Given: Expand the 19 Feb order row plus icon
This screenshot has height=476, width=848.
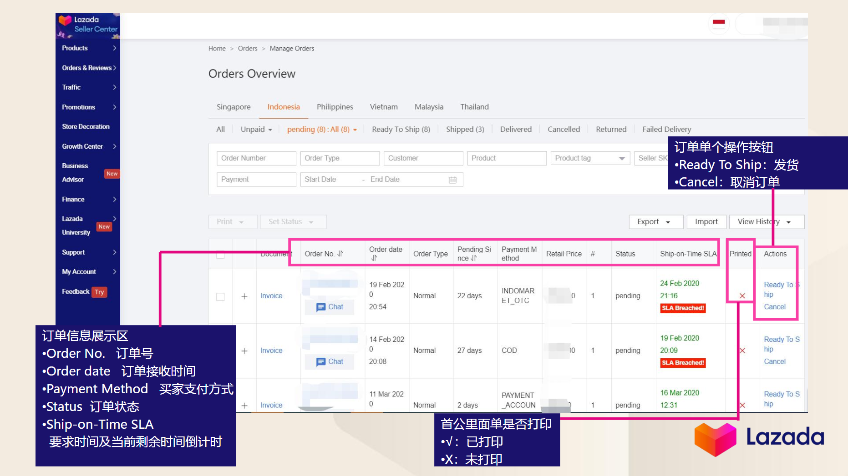Looking at the screenshot, I should [244, 296].
